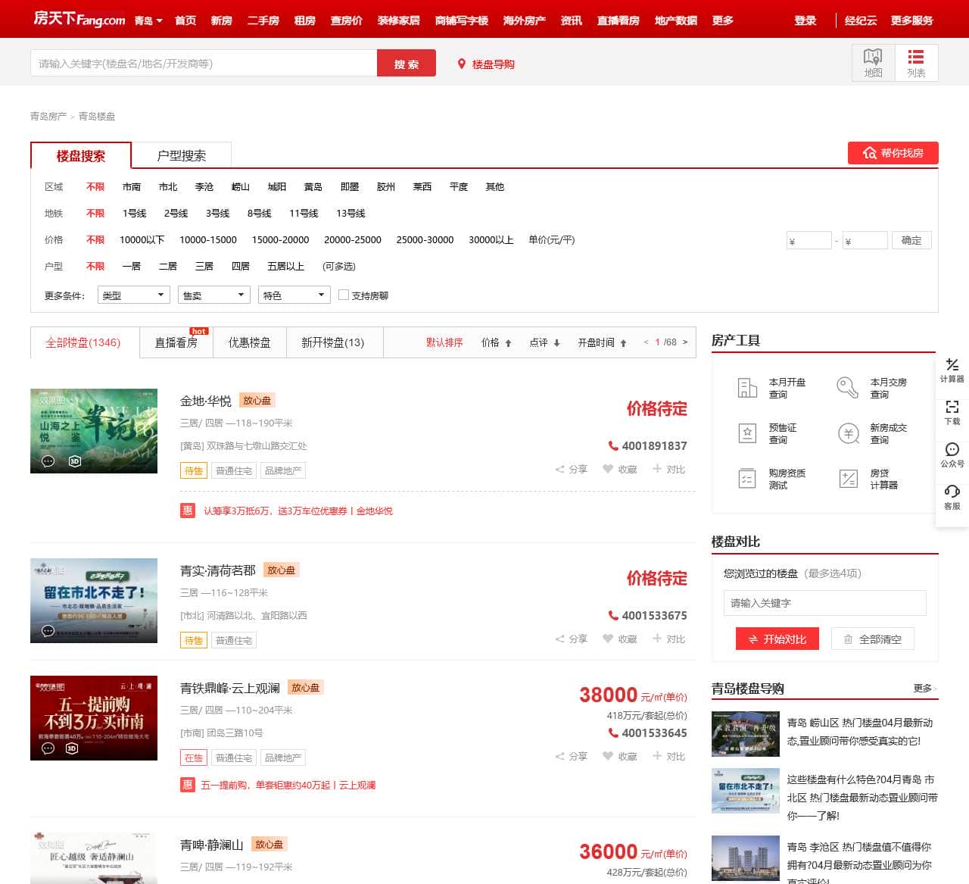Click the keyword search input field
Screen dimensions: 969x884
point(204,64)
